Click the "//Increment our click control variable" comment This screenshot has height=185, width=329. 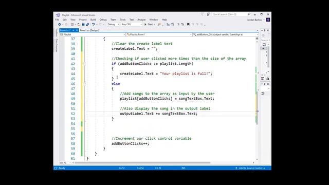pos(151,138)
